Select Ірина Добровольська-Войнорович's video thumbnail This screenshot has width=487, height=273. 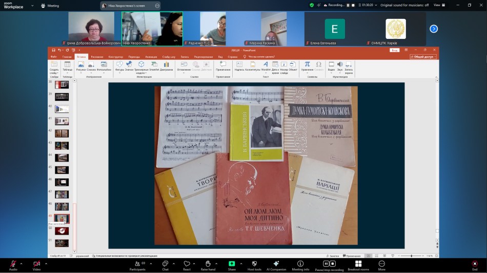(x=94, y=29)
